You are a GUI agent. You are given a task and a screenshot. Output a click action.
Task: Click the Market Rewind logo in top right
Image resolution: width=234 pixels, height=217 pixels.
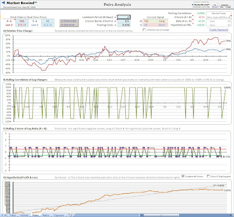201,5
